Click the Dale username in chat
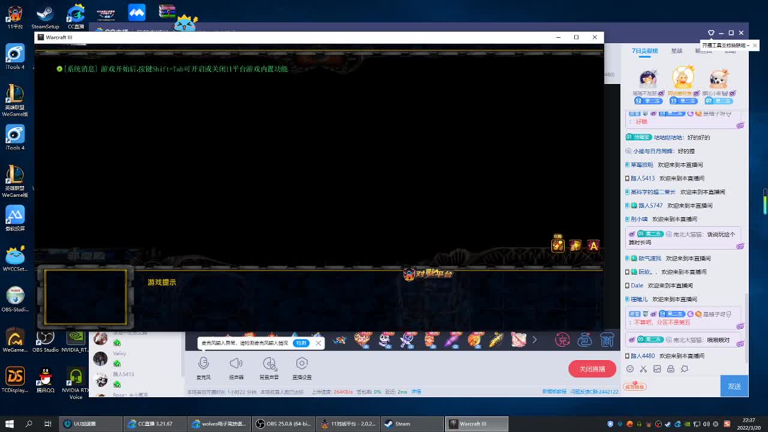Image resolution: width=768 pixels, height=432 pixels. pos(637,286)
